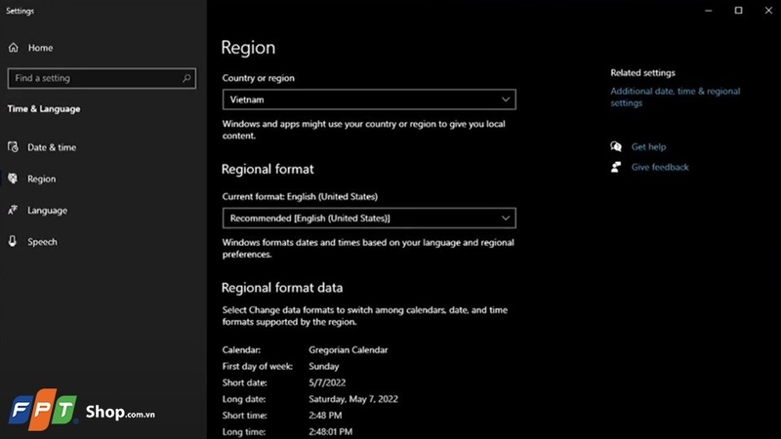Click the chevron on Vietnam combo box
This screenshot has width=781, height=439.
click(505, 100)
